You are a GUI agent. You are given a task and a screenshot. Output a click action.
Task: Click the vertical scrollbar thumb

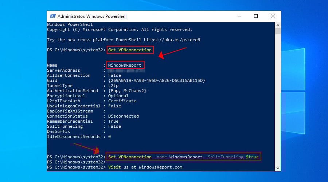[x=278, y=31]
